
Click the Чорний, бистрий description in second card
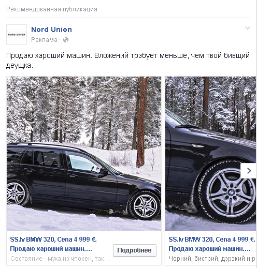212,259
